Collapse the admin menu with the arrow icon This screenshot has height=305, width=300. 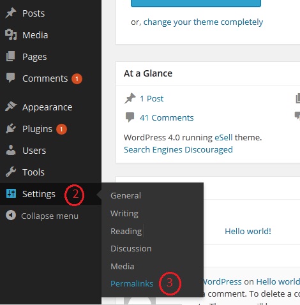[x=11, y=215]
